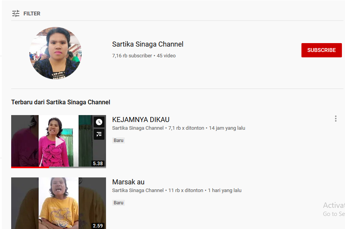Open the Marsak au video
This screenshot has height=229, width=345.
coord(128,182)
